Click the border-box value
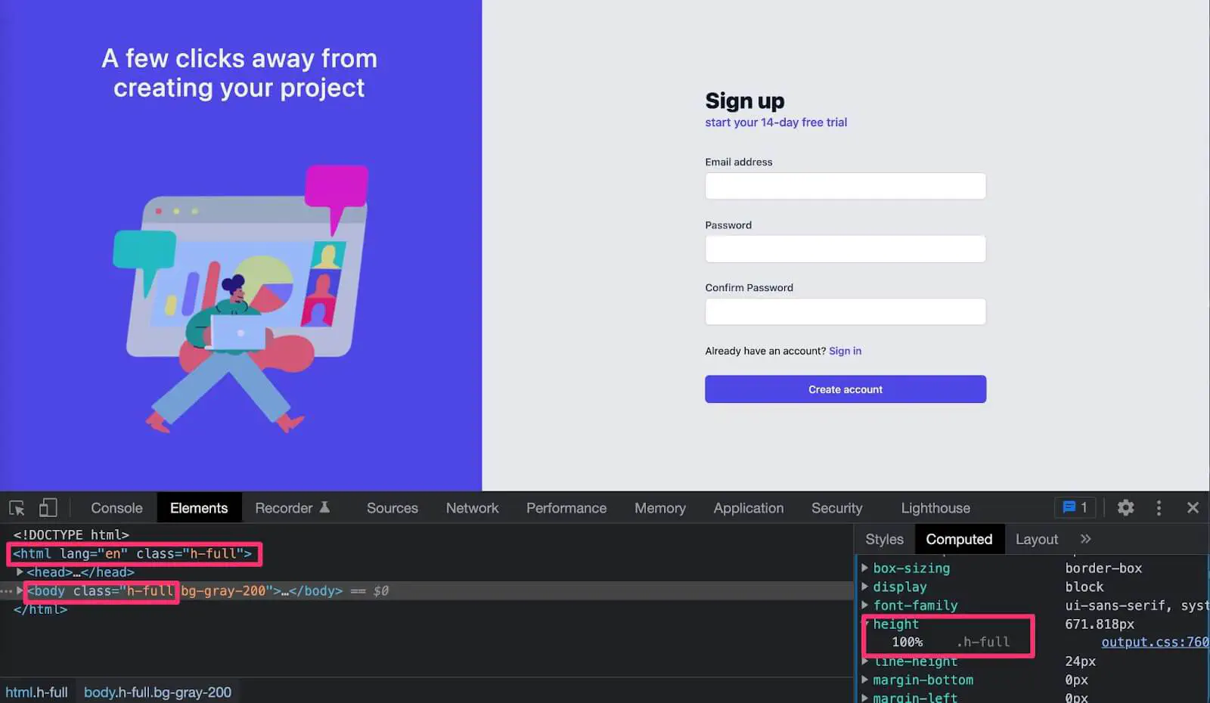The width and height of the screenshot is (1210, 703). 1103,568
